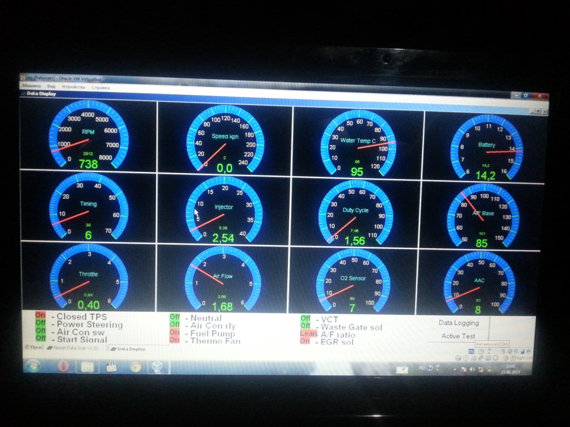Click the Injector pulse gauge
The image size is (570, 427).
click(224, 209)
